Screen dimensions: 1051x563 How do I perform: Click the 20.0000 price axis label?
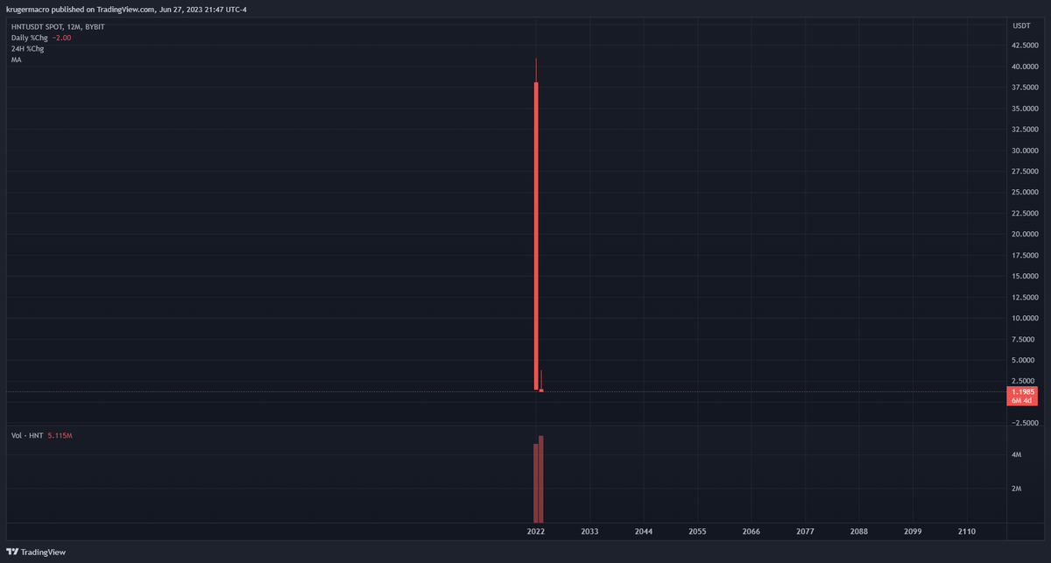(x=1026, y=235)
